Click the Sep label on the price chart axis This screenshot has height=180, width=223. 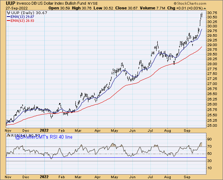point(187,131)
